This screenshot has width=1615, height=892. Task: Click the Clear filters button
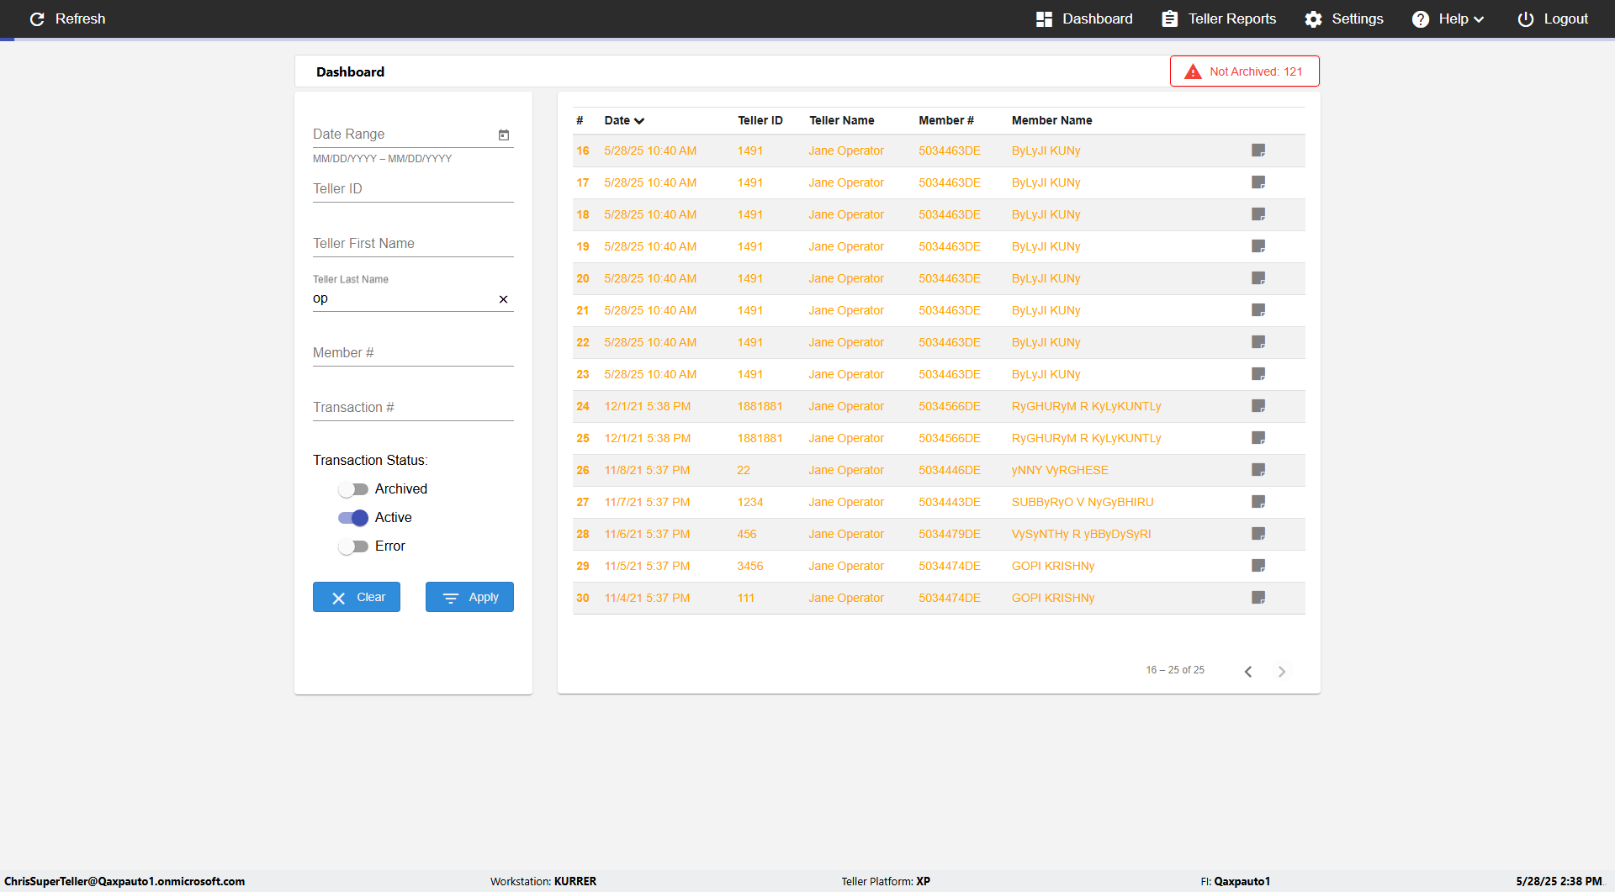(x=357, y=597)
